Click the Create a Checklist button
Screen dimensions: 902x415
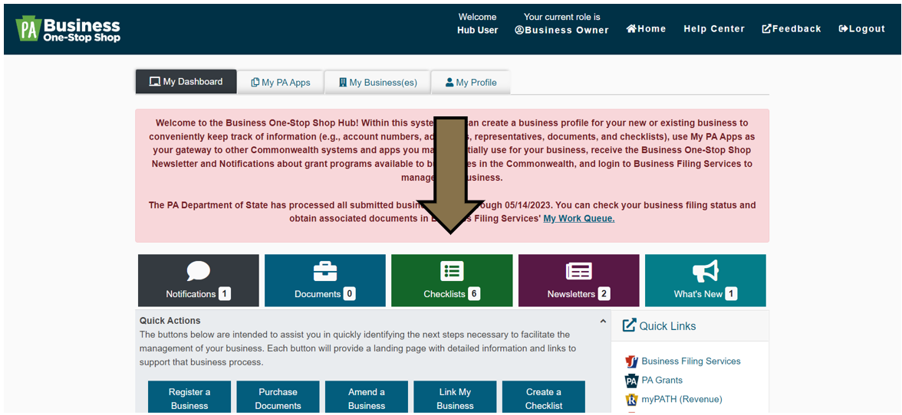point(544,397)
